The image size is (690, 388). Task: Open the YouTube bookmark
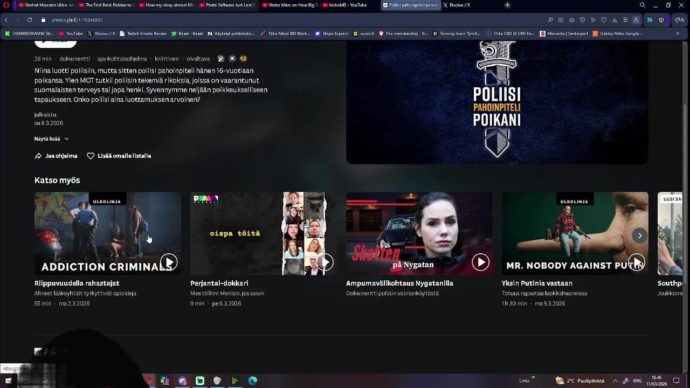pos(70,33)
